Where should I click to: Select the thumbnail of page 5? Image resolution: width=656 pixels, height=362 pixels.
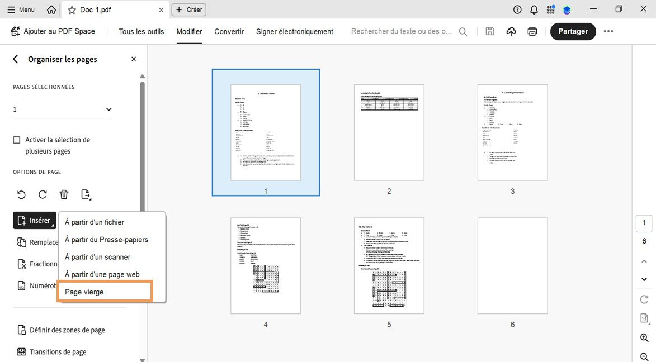[x=389, y=265]
